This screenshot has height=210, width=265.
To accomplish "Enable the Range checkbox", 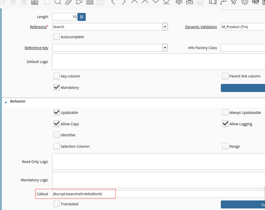I will (x=225, y=146).
